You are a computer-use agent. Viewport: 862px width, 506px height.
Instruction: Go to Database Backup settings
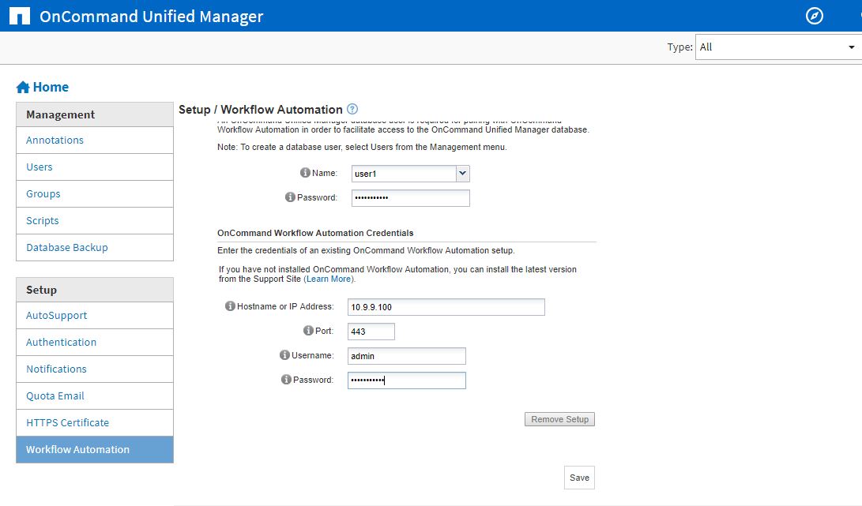click(66, 247)
